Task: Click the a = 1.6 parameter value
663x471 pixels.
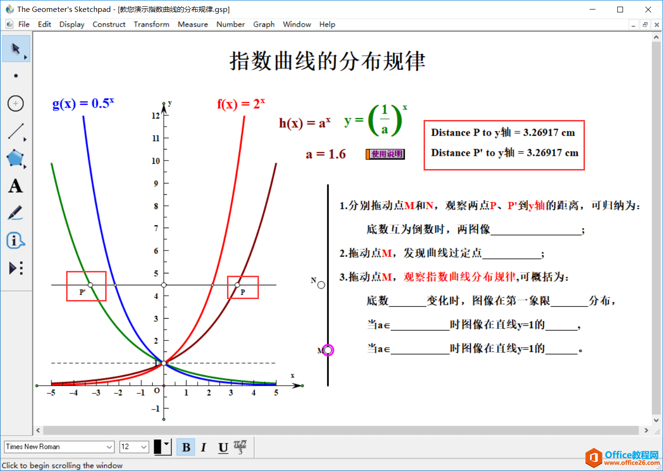Action: 326,154
